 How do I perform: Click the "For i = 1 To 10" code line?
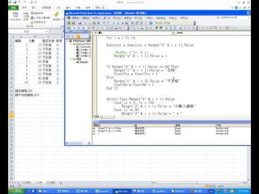(x=120, y=38)
